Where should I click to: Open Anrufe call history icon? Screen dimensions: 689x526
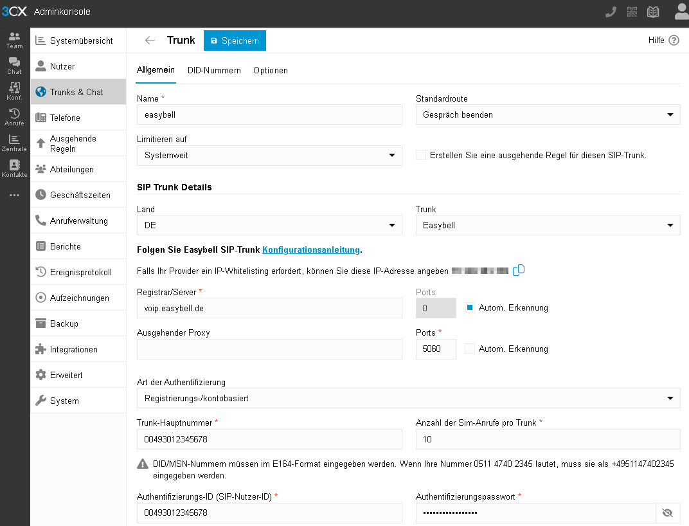point(14,117)
